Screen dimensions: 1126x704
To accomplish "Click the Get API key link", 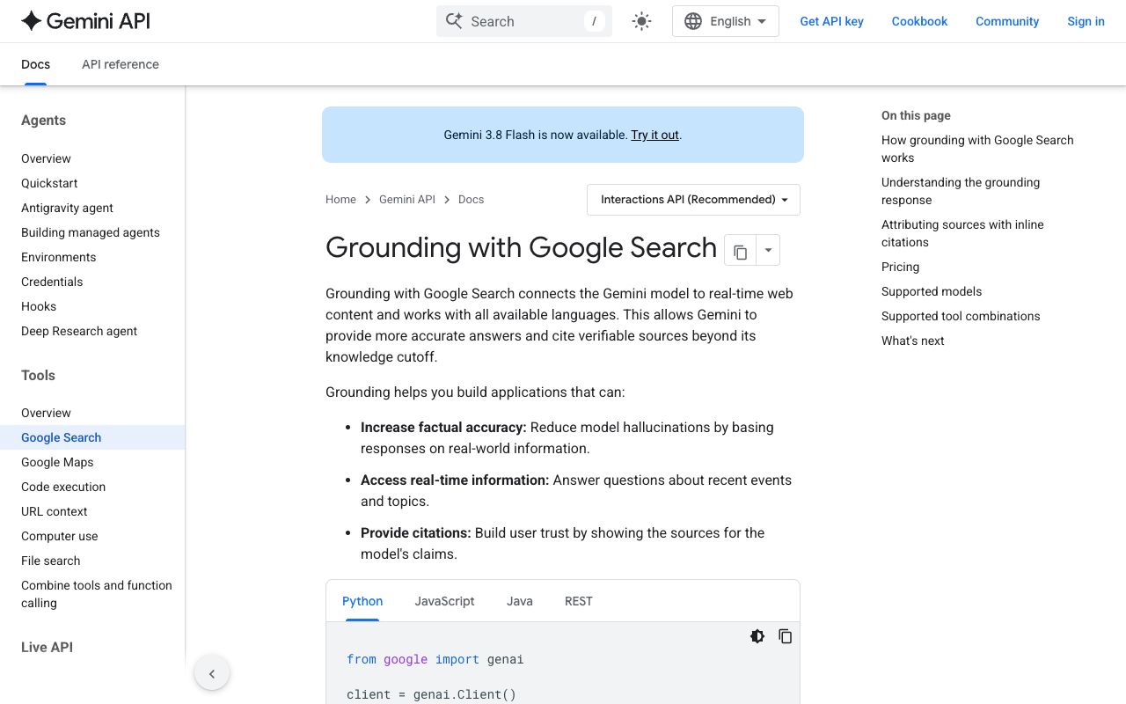I will tap(831, 21).
